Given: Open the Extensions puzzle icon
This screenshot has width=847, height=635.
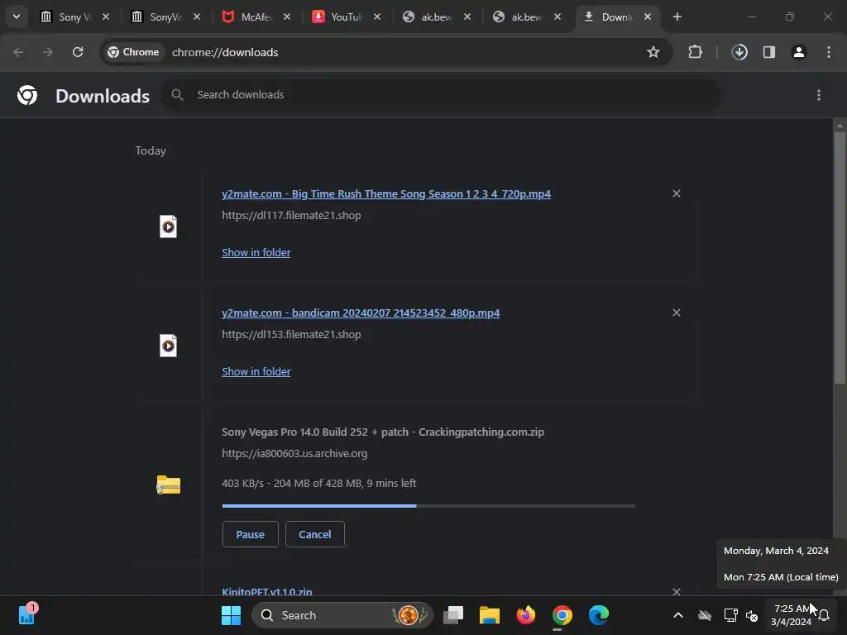Looking at the screenshot, I should click(x=695, y=52).
